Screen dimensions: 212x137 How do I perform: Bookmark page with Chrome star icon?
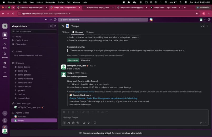197,13
